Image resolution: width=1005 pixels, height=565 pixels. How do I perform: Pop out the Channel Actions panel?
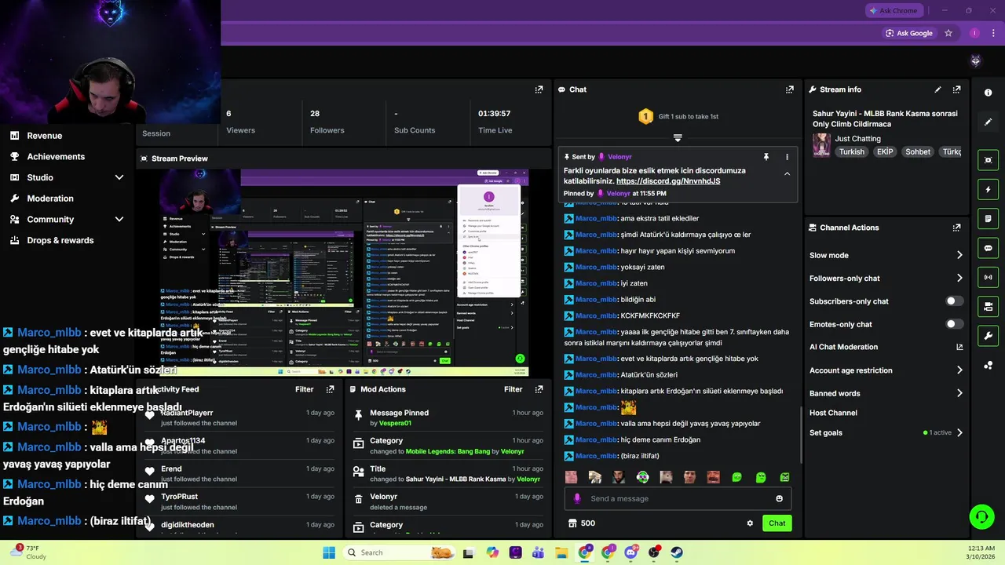coord(956,228)
